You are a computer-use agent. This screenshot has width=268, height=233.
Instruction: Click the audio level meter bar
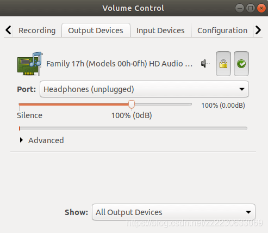[x=133, y=128]
